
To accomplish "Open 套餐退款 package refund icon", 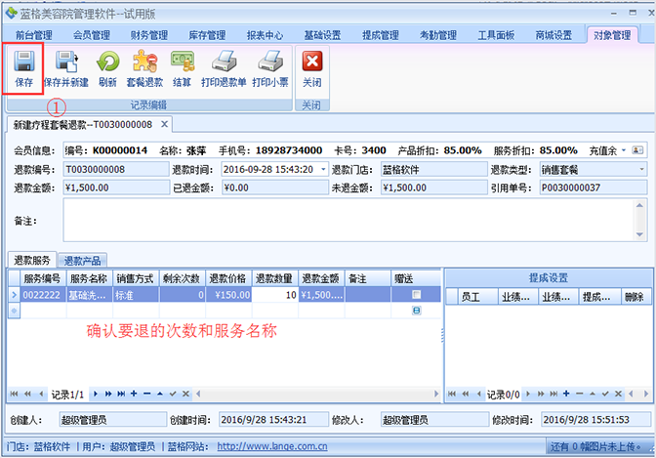I will point(144,62).
